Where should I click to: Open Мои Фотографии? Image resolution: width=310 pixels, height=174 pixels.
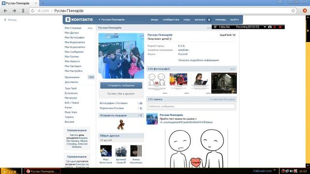pos(75,38)
